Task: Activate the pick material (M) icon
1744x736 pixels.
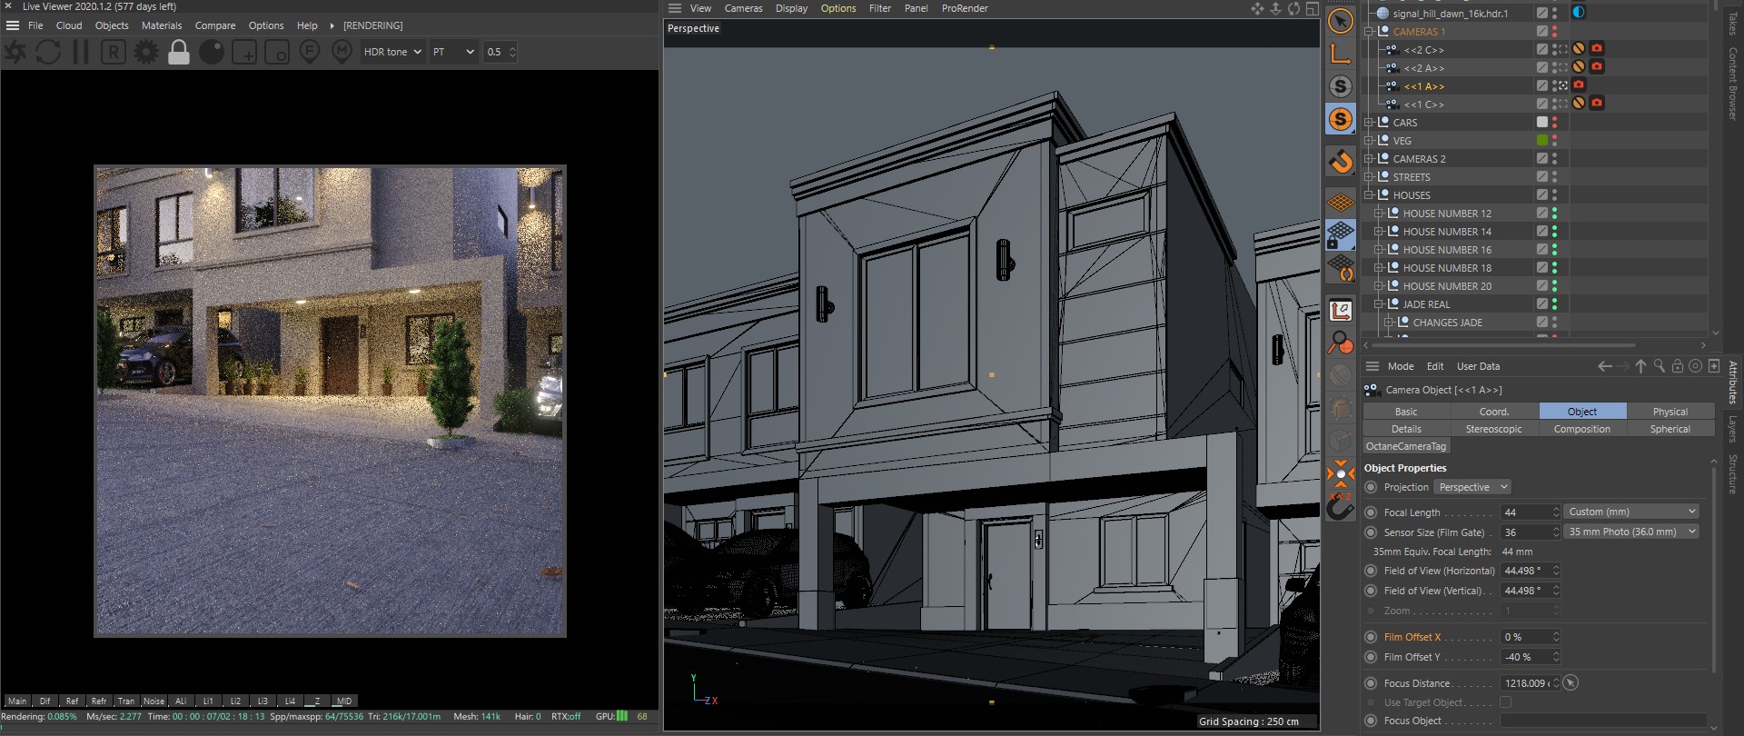Action: click(x=342, y=52)
